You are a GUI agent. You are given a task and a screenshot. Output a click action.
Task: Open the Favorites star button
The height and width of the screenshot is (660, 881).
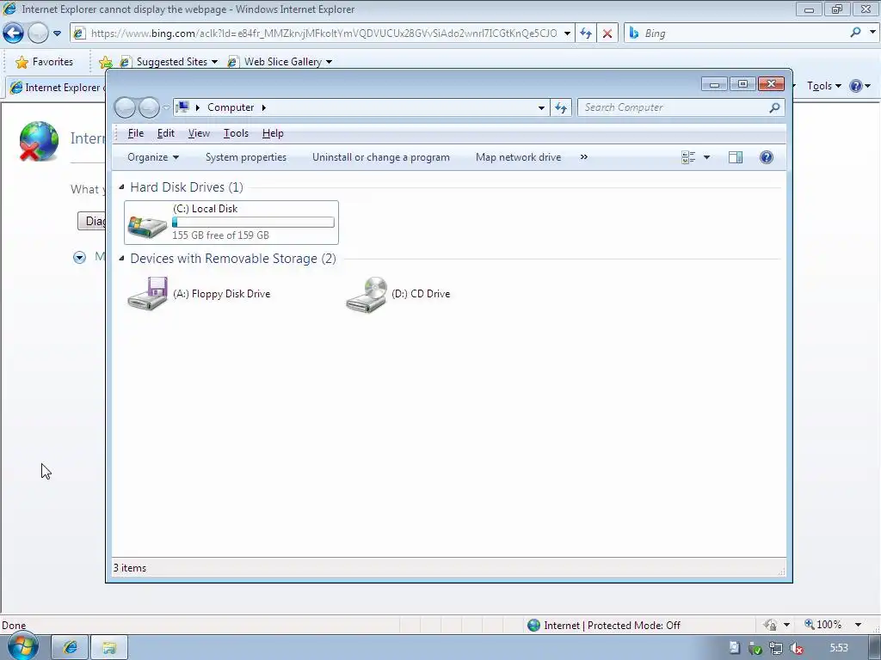point(44,62)
